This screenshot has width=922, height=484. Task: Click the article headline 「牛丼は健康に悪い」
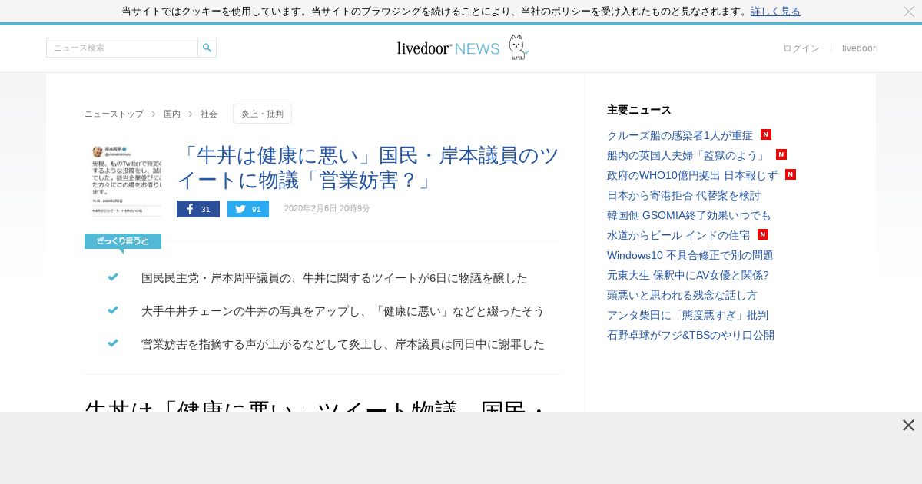coord(368,167)
